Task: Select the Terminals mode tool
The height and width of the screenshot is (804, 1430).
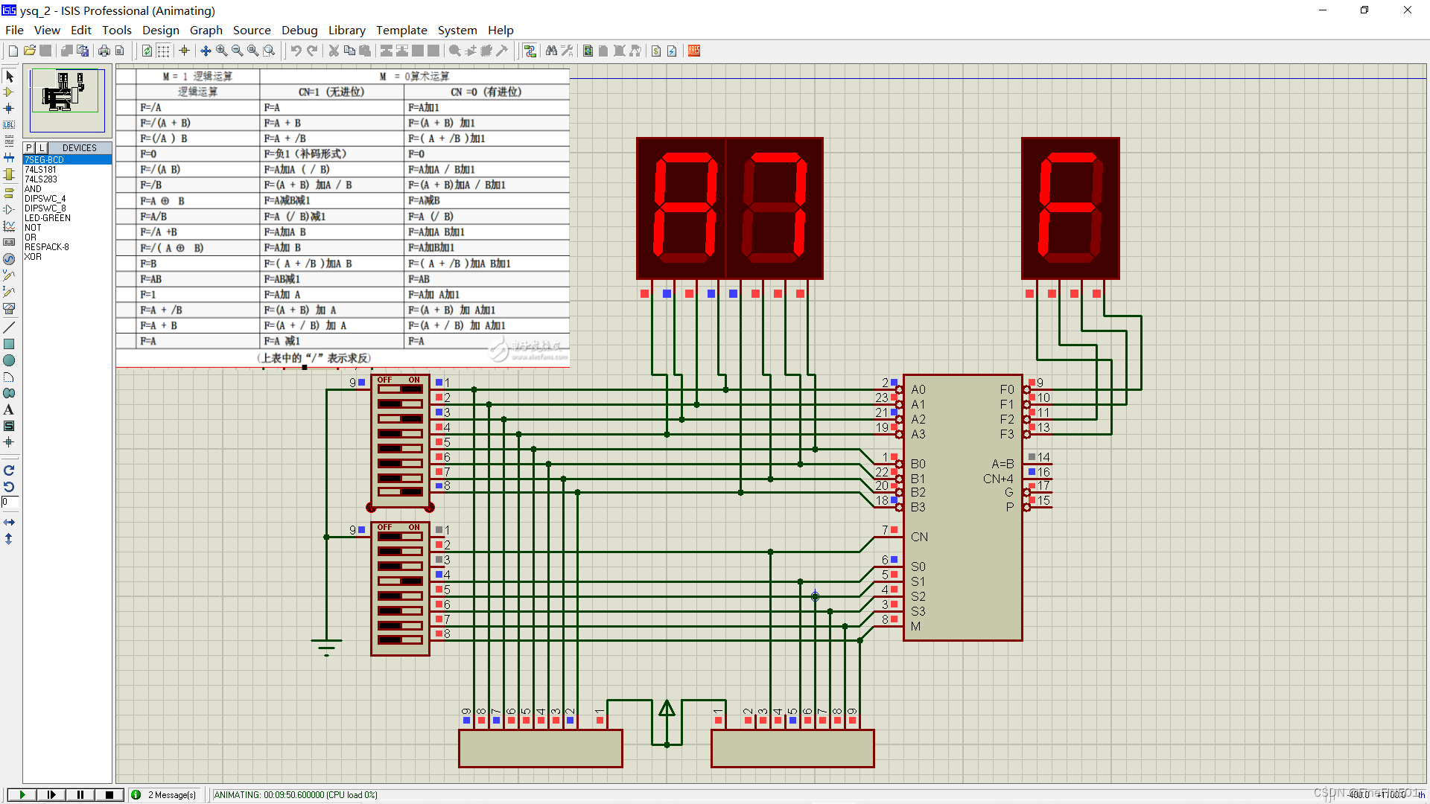Action: 9,192
